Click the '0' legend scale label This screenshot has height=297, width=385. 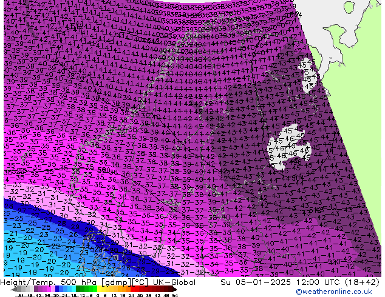point(98,296)
